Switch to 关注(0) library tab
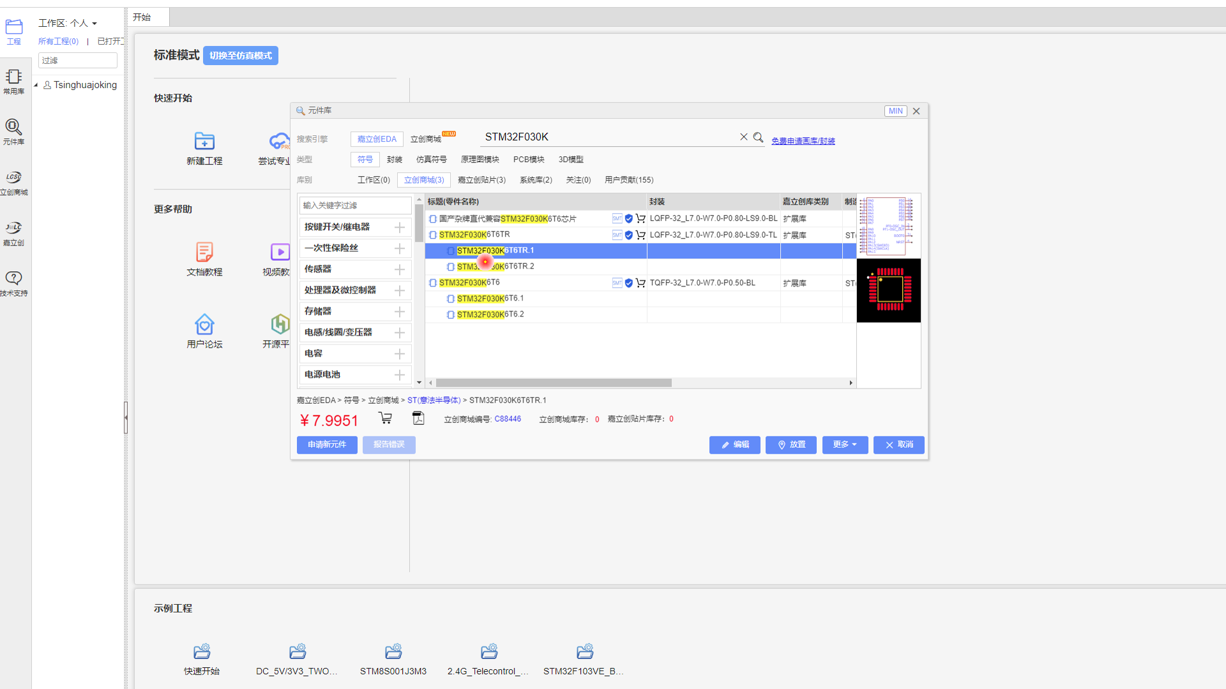Viewport: 1226px width, 689px height. (x=579, y=180)
